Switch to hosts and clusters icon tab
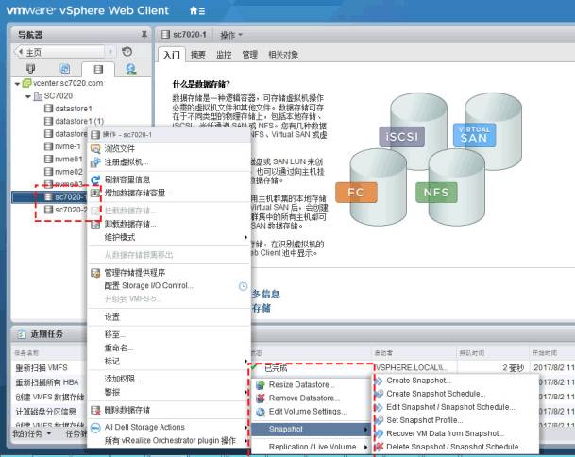This screenshot has height=457, width=575. 31,69
